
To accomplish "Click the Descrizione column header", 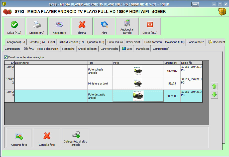I will [51, 63].
